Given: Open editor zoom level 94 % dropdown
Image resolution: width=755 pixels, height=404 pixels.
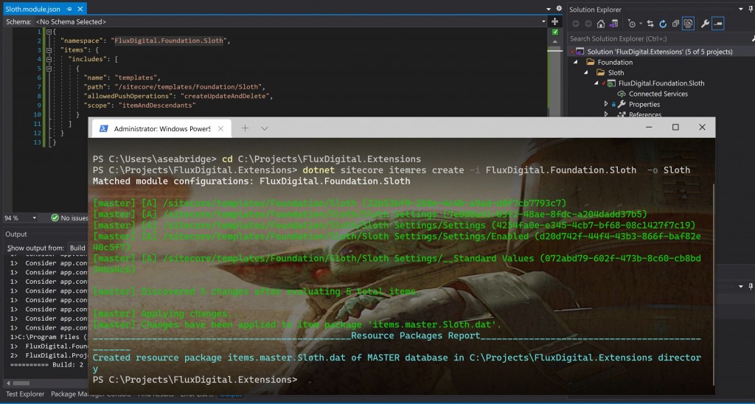Looking at the screenshot, I should [x=34, y=218].
